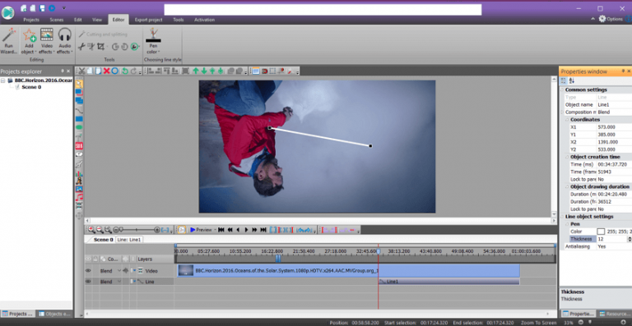
Task: Select the BBC.Horizon video clip on timeline
Action: click(349, 271)
